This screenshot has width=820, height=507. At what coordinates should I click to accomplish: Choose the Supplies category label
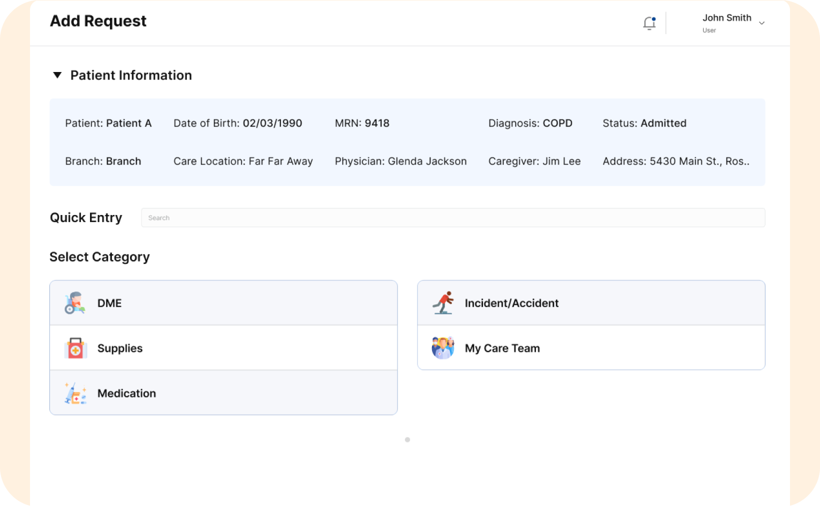point(120,348)
